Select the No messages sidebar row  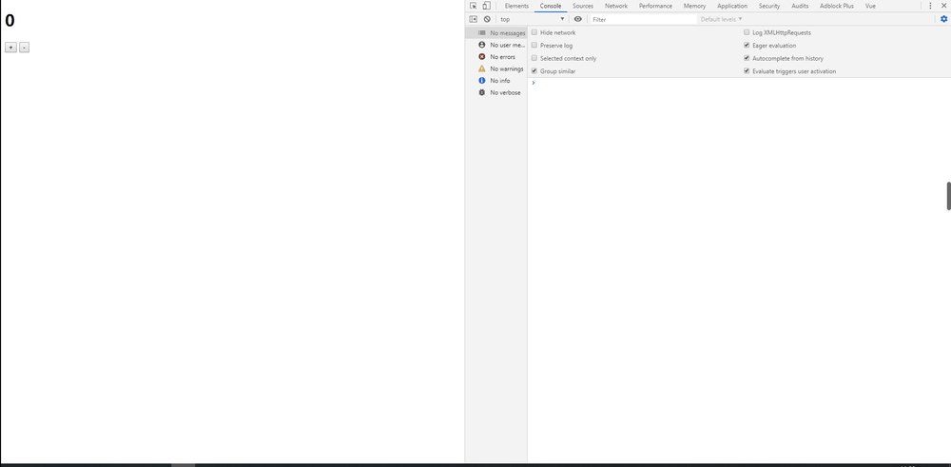click(x=496, y=32)
